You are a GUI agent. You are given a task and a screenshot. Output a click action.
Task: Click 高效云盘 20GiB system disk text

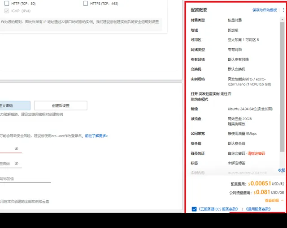coord(239,119)
